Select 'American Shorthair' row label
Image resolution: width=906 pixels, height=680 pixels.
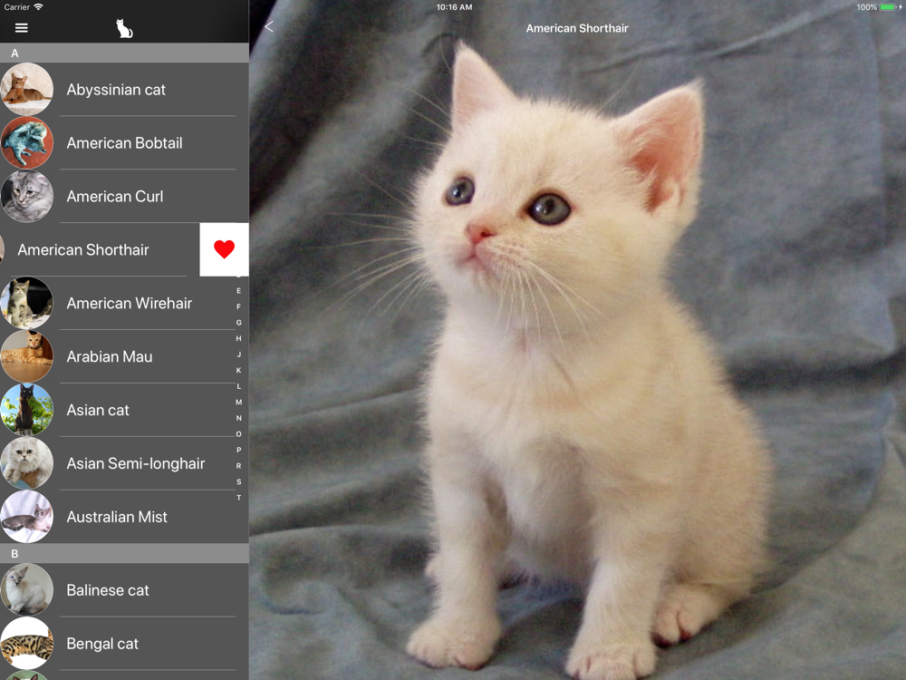[x=83, y=250]
